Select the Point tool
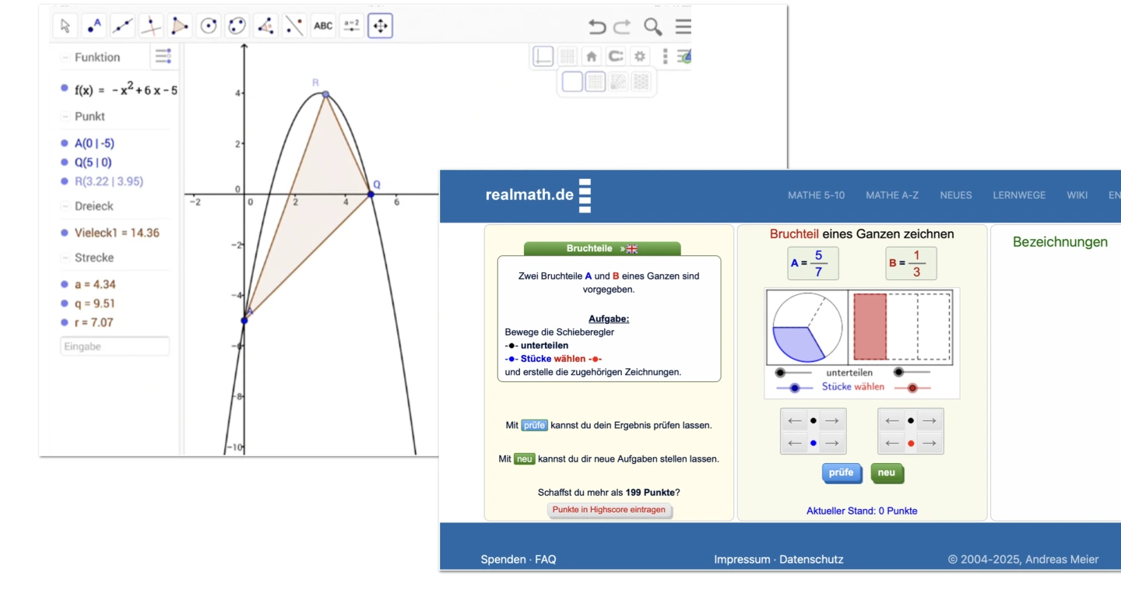Screen dimensions: 1121x597 (x=93, y=26)
